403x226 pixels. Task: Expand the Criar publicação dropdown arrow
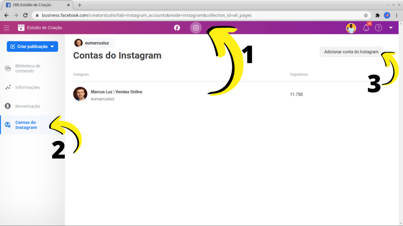tap(52, 46)
